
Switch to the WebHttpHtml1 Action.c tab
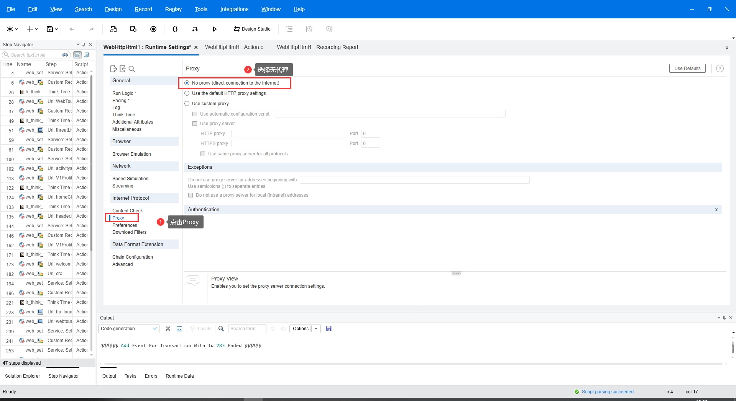(x=234, y=47)
